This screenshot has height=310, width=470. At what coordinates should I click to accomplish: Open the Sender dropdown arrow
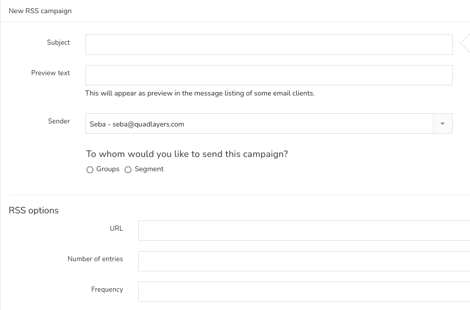pos(443,123)
